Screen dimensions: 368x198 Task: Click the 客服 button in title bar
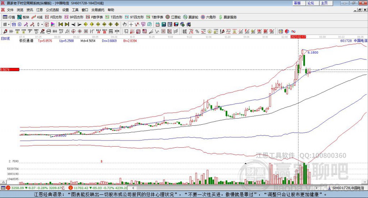(299, 3)
